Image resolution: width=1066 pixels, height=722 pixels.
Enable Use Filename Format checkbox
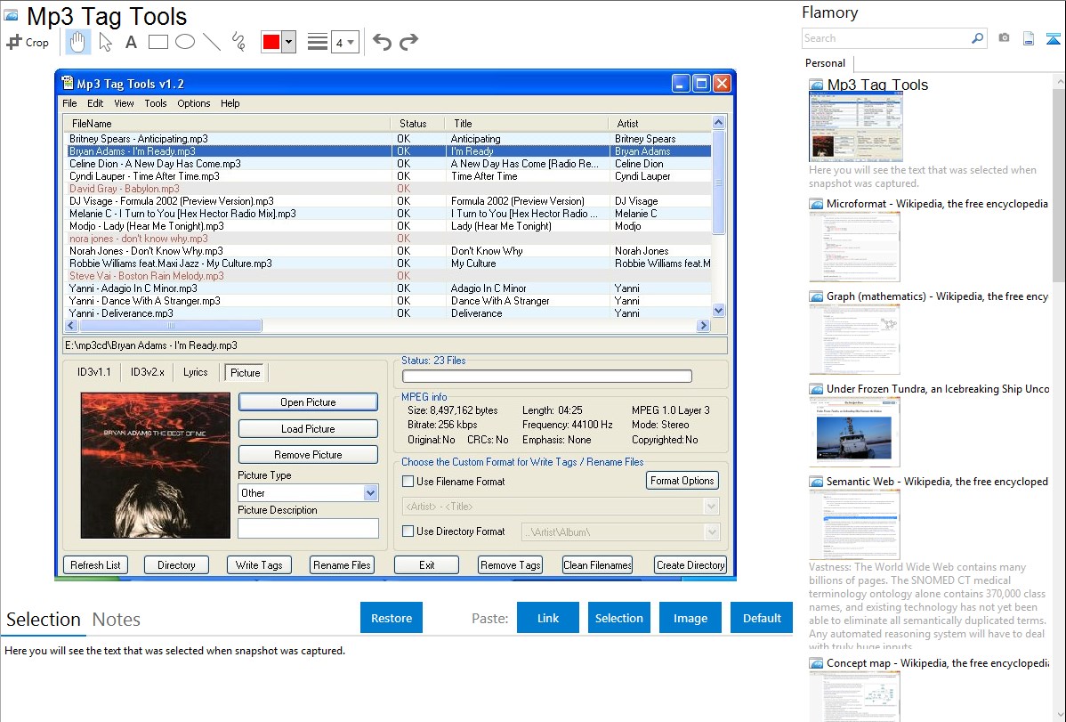408,481
